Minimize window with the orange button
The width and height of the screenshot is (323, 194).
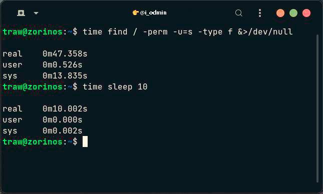click(280, 13)
